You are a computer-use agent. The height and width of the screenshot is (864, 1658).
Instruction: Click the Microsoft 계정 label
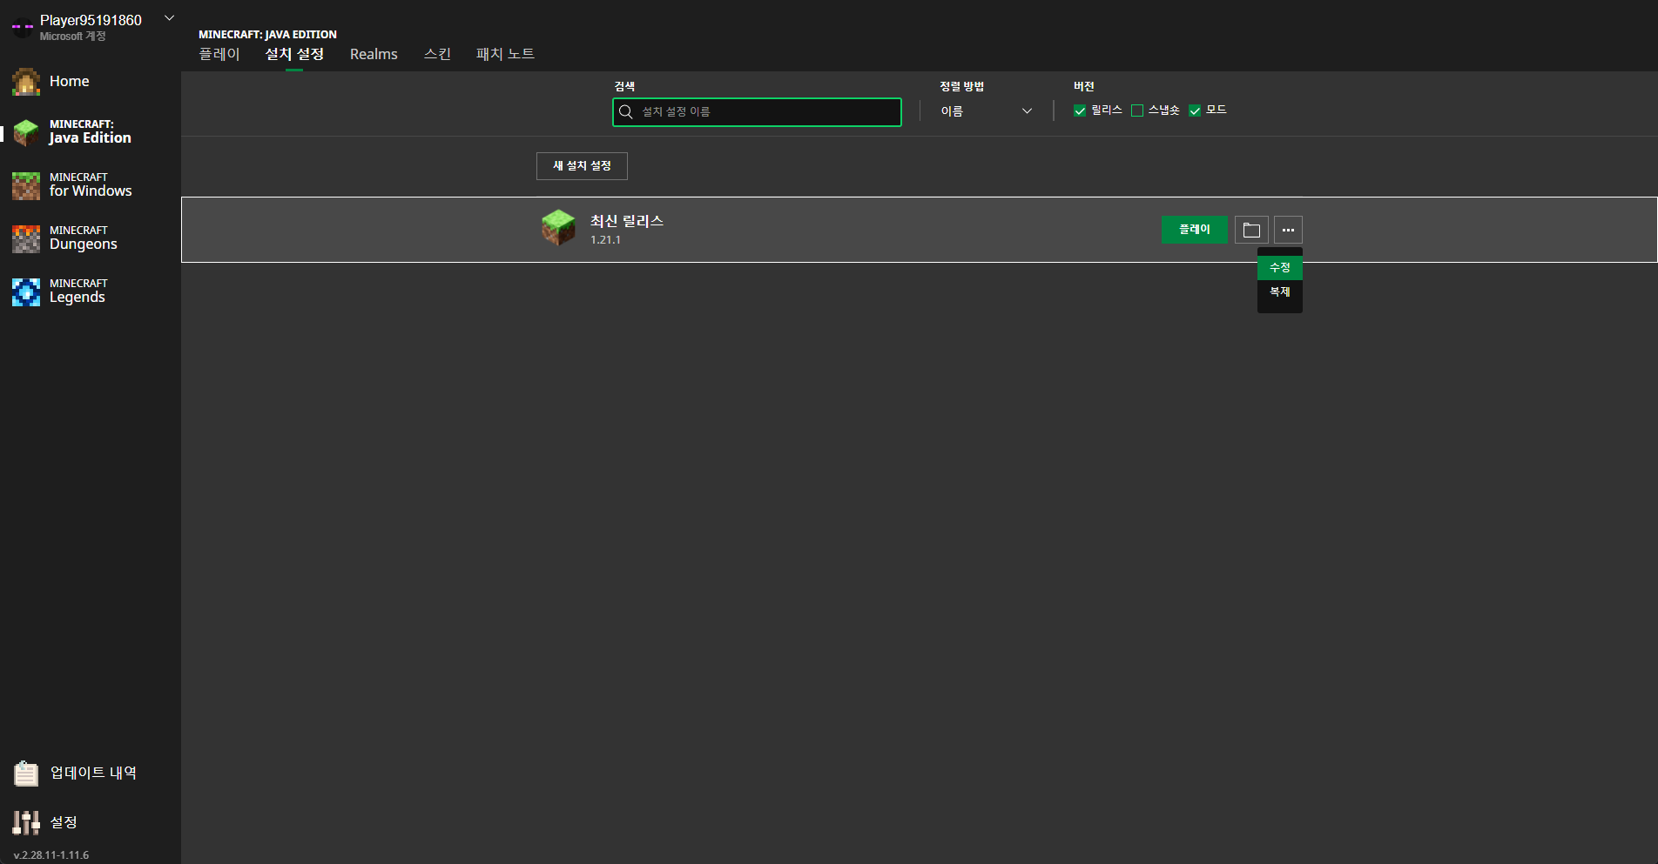coord(73,37)
